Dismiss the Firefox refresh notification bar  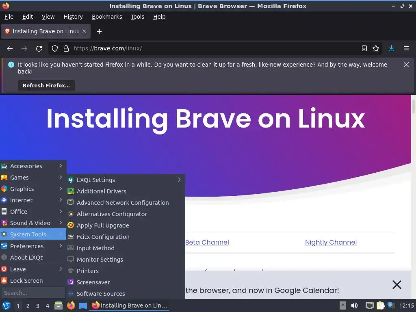click(406, 65)
